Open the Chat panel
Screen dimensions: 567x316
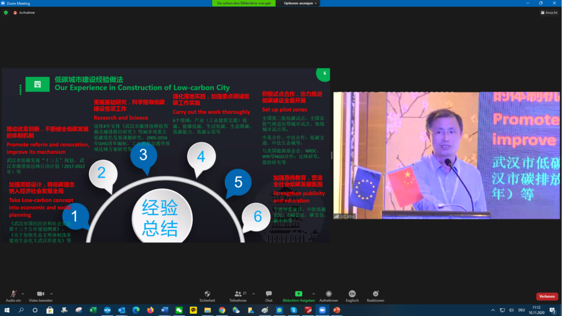tap(269, 294)
